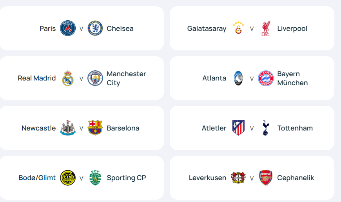Select the FC Barcelona crest
Image resolution: width=341 pixels, height=202 pixels.
[x=95, y=128]
